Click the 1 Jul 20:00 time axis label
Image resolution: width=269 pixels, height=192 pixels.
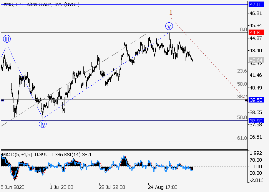pos(62,188)
